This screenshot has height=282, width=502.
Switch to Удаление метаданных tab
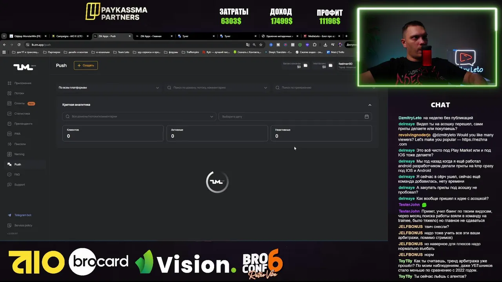pyautogui.click(x=279, y=36)
